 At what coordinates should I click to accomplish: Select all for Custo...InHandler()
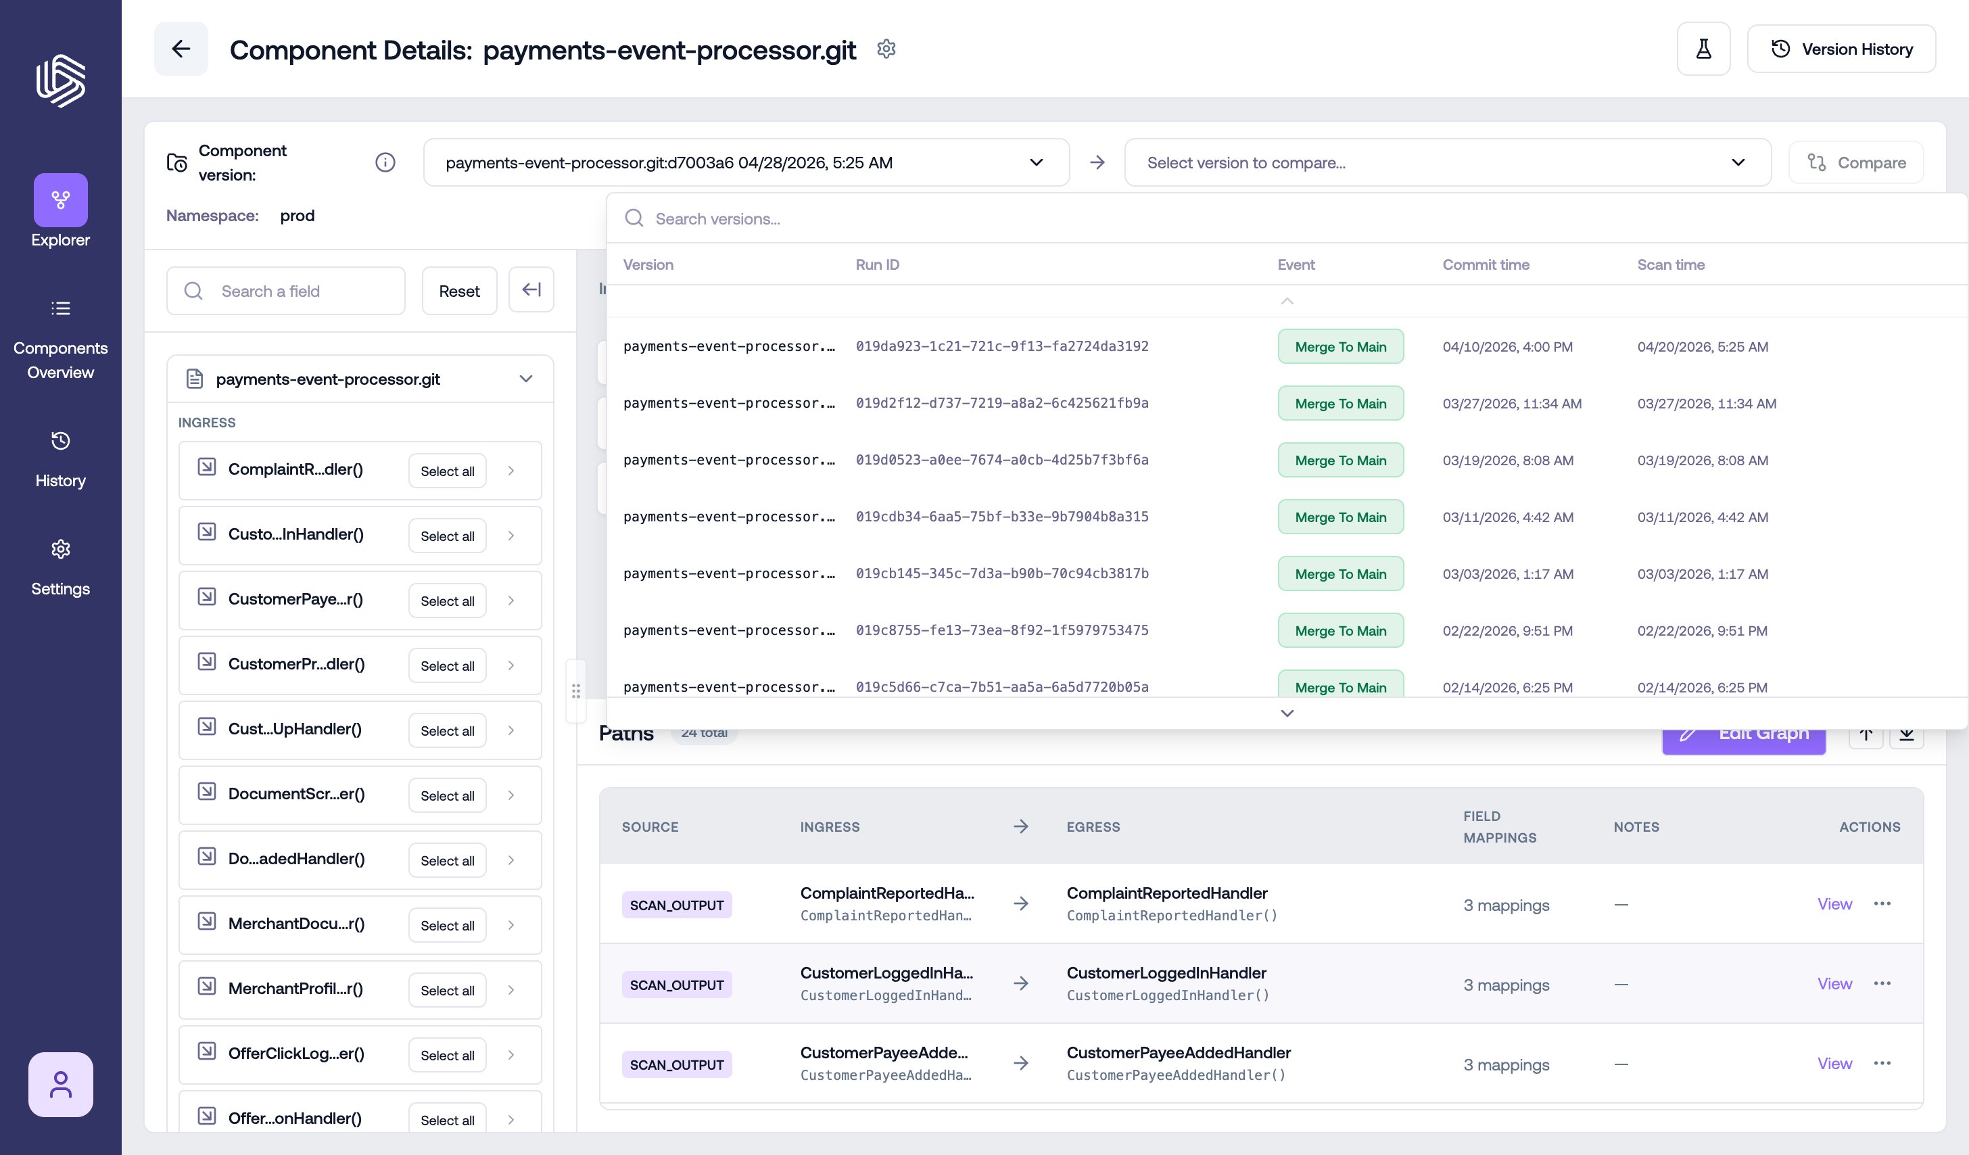(447, 536)
